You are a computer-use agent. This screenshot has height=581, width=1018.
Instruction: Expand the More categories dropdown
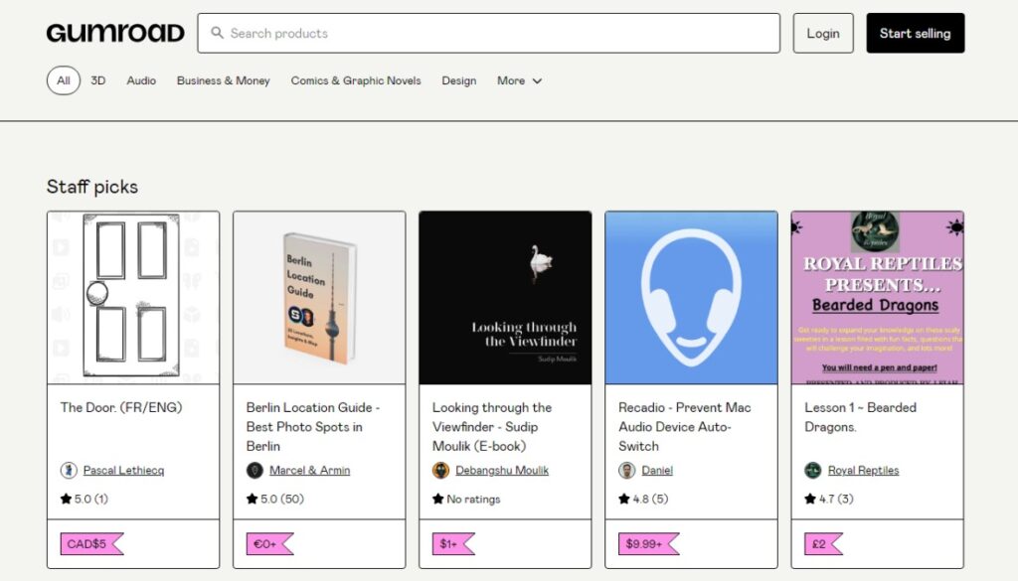tap(519, 80)
